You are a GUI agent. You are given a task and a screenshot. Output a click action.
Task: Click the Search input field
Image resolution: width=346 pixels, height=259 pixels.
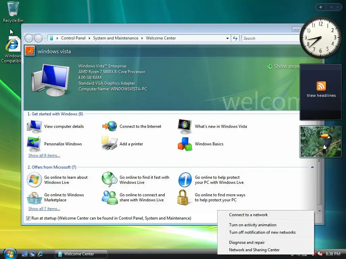(x=271, y=38)
